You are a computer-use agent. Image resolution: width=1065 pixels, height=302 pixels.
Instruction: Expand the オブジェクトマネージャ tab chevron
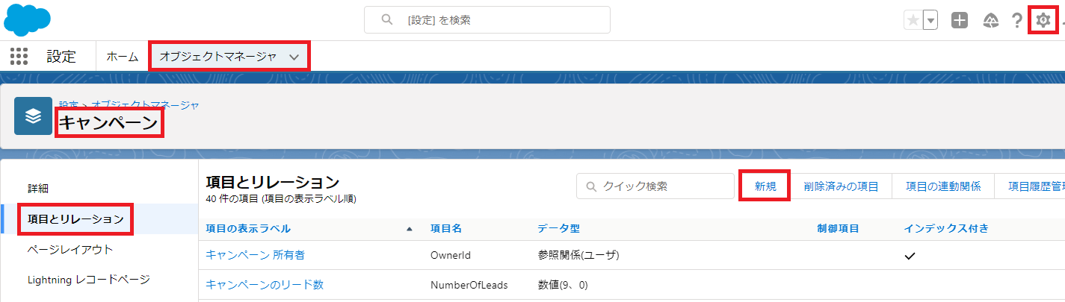pyautogui.click(x=294, y=57)
